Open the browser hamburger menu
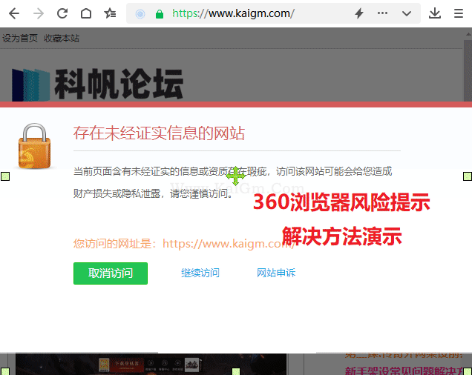The image size is (472, 375). point(459,13)
